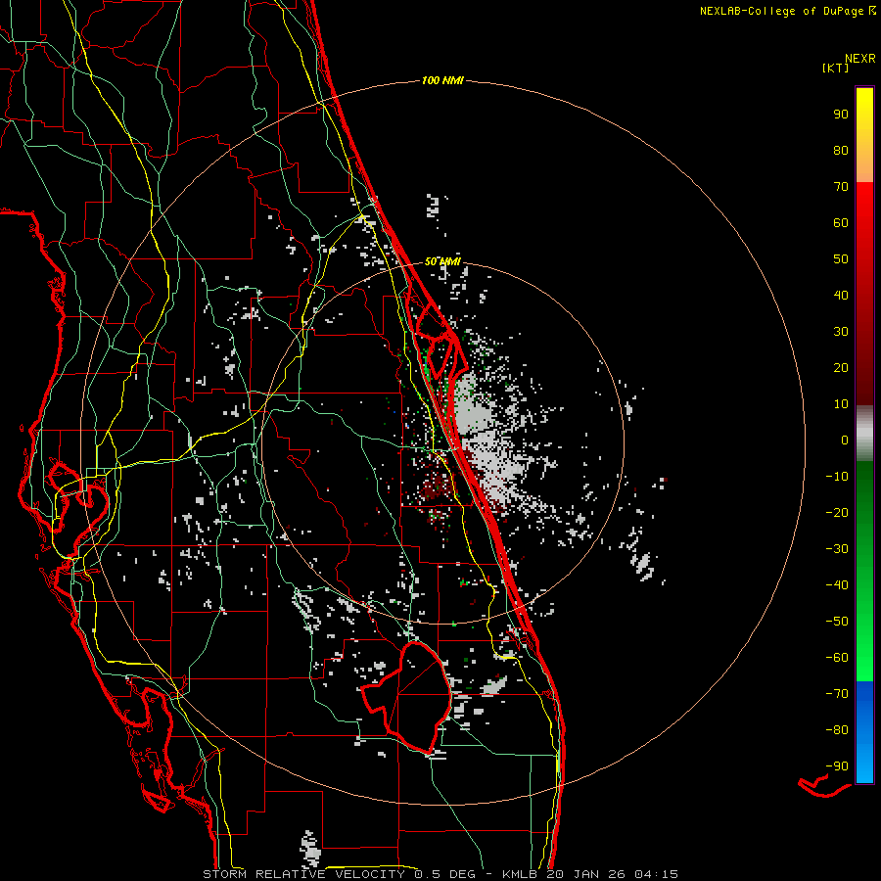Screen dimensions: 881x881
Task: Pick the light blue segment of the color bar
Action: [x=864, y=762]
